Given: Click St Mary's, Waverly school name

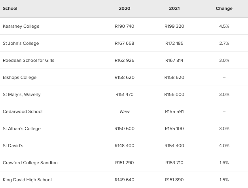Looking at the screenshot, I should point(22,94).
